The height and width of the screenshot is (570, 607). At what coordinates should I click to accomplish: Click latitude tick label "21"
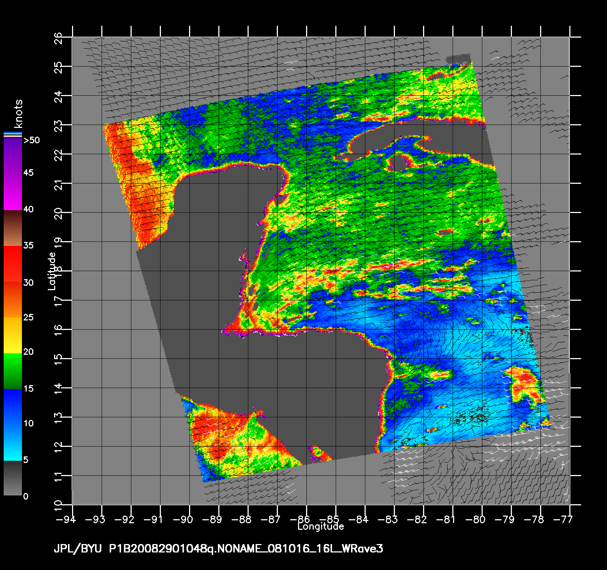(x=58, y=184)
